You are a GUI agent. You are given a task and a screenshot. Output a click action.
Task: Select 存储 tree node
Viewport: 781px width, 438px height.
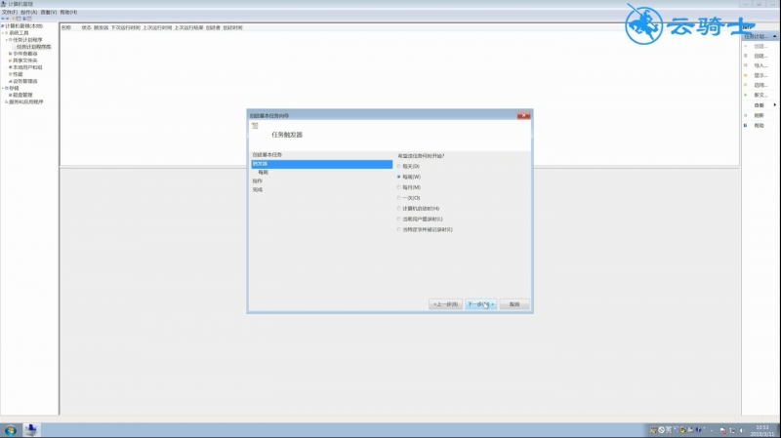coord(14,88)
